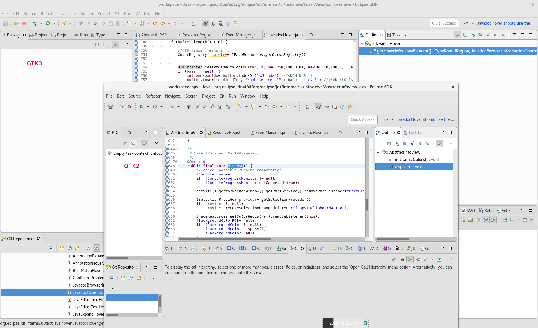
Task: Open the Git Repositories view menu dropdown
Action: pos(153,278)
